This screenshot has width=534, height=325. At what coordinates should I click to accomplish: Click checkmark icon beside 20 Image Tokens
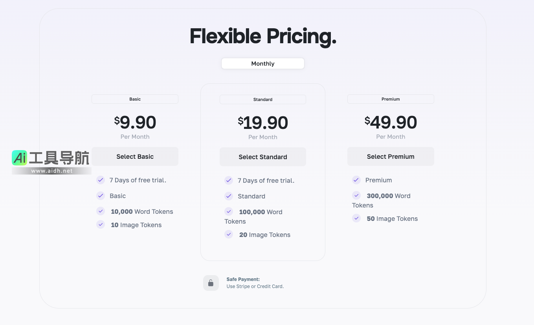click(x=229, y=235)
